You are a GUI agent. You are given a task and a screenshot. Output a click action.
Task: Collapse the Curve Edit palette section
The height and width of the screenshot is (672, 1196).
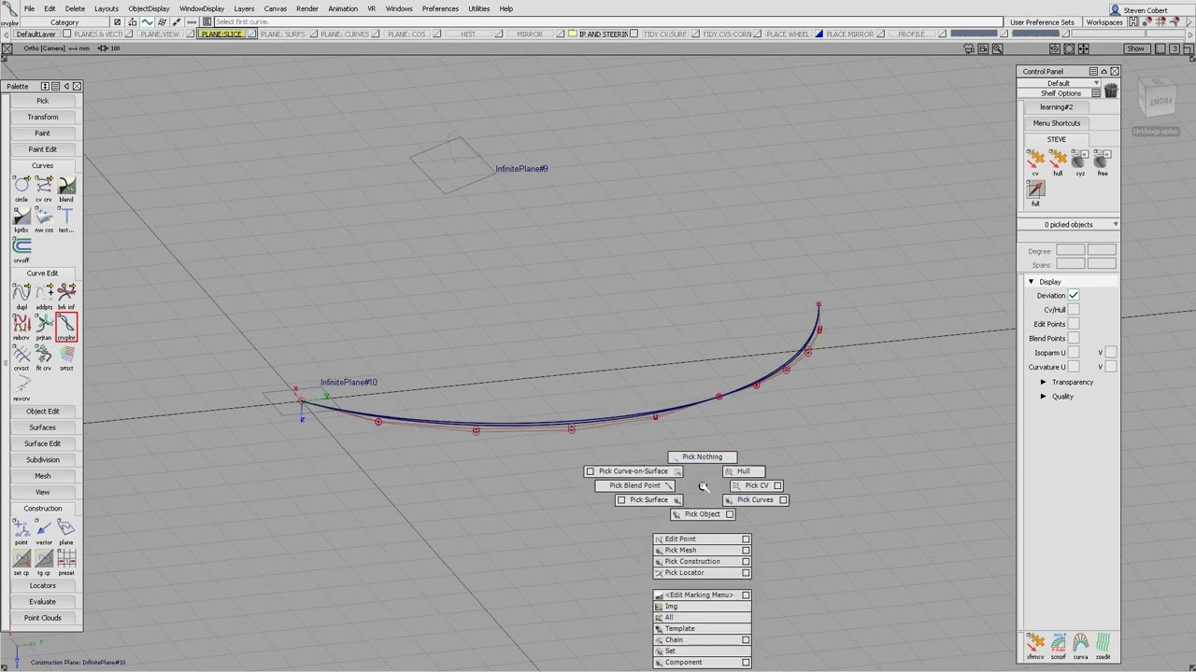tap(42, 273)
